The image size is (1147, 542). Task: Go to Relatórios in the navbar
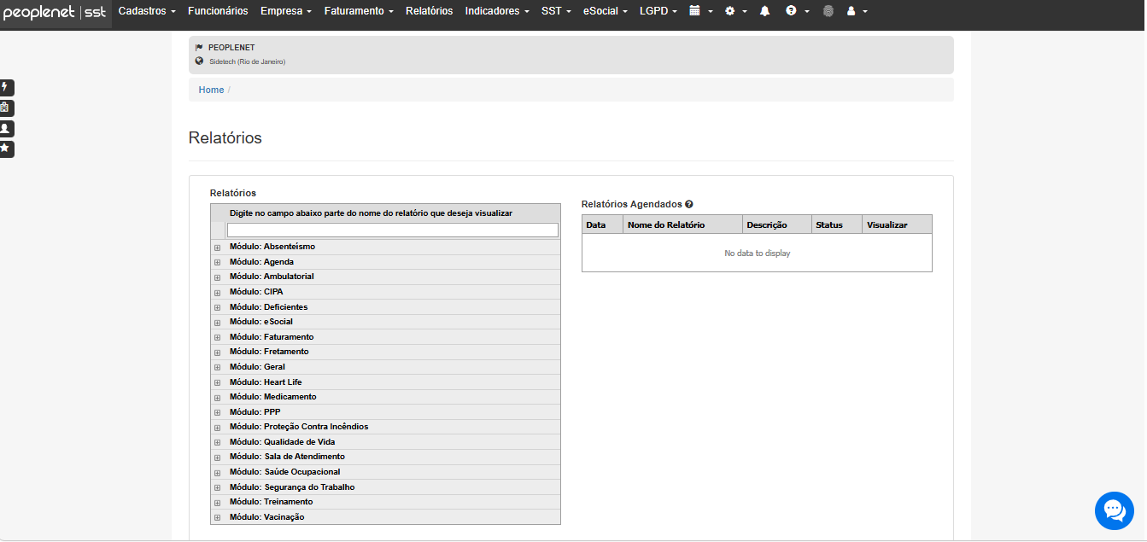point(430,11)
